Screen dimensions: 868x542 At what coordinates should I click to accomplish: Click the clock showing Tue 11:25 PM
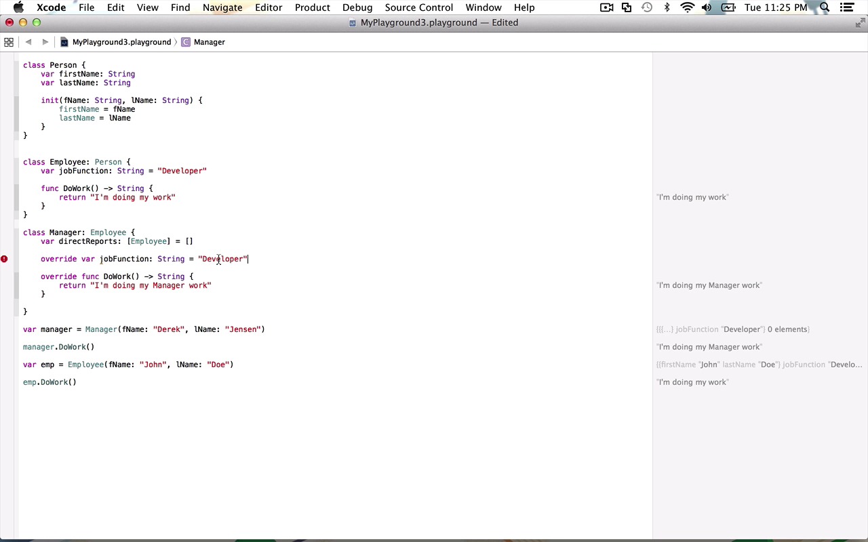[x=776, y=7]
